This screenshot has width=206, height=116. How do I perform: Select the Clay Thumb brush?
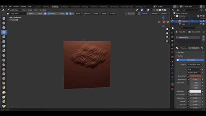4,37
